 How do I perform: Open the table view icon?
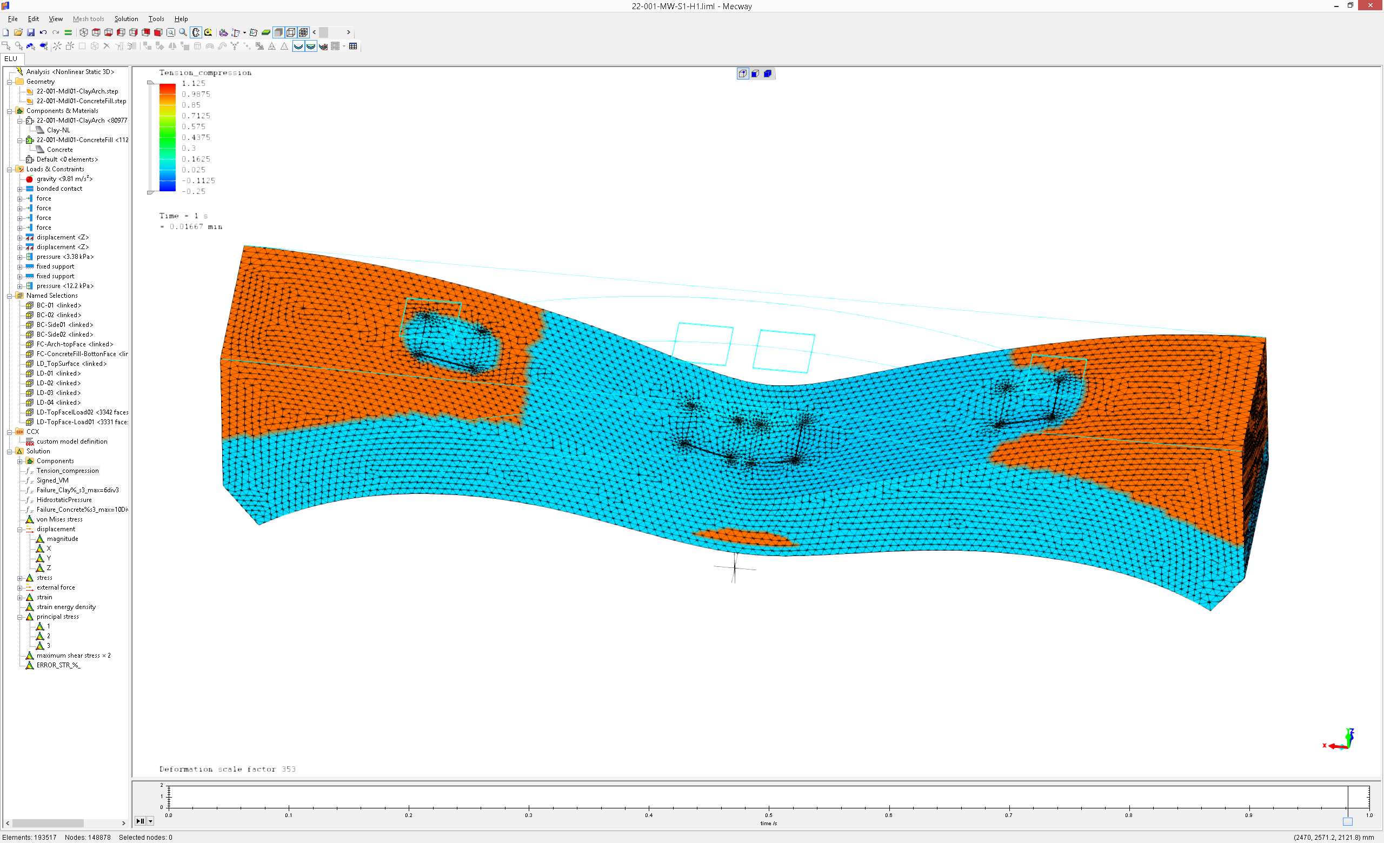354,46
